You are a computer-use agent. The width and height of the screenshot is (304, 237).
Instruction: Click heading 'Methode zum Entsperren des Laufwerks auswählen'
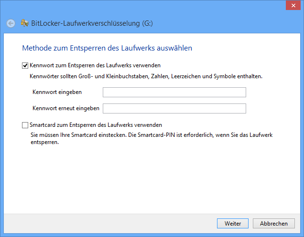(x=107, y=48)
